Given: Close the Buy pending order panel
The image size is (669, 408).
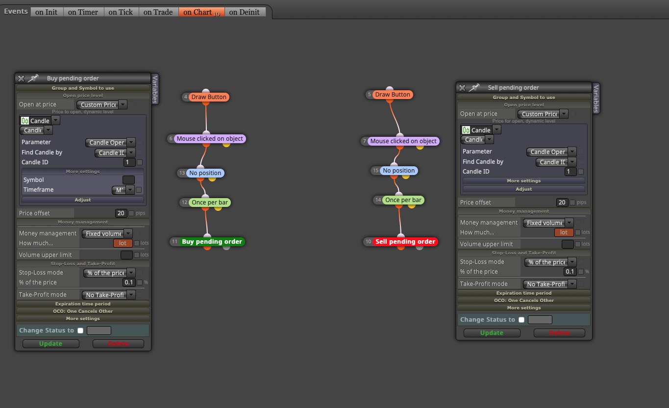Looking at the screenshot, I should coord(21,78).
